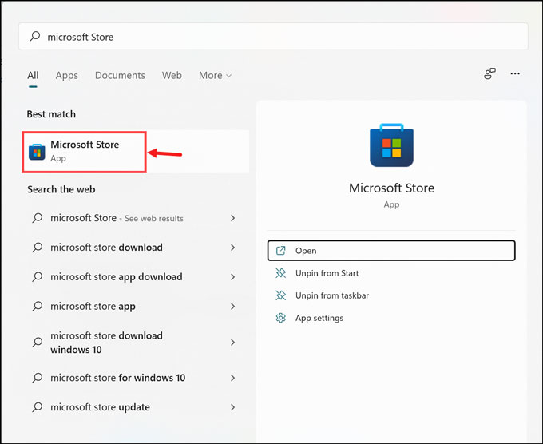Viewport: 543px width, 444px height.
Task: Expand chevron for 'microsoft store download'
Action: pos(232,248)
